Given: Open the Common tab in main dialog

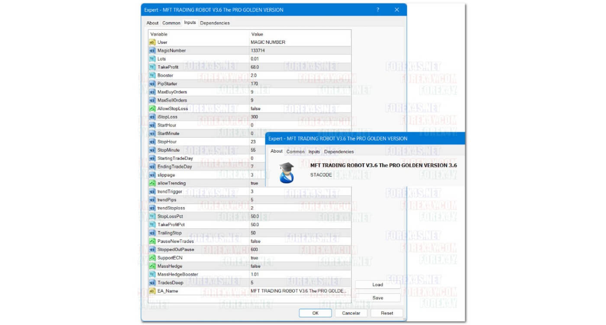Looking at the screenshot, I should coord(171,23).
